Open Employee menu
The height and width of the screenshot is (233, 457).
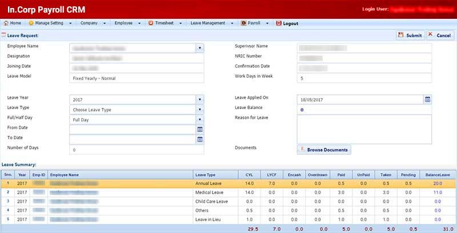tap(123, 23)
